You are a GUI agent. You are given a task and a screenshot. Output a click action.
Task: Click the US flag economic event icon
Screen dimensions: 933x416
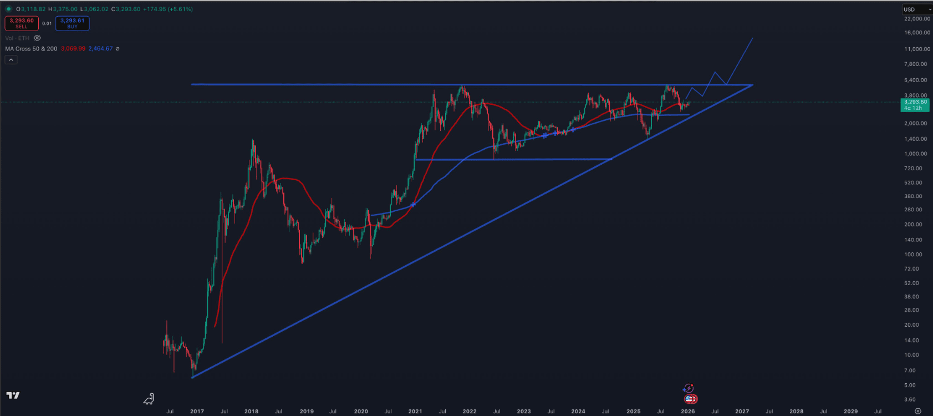pyautogui.click(x=690, y=399)
